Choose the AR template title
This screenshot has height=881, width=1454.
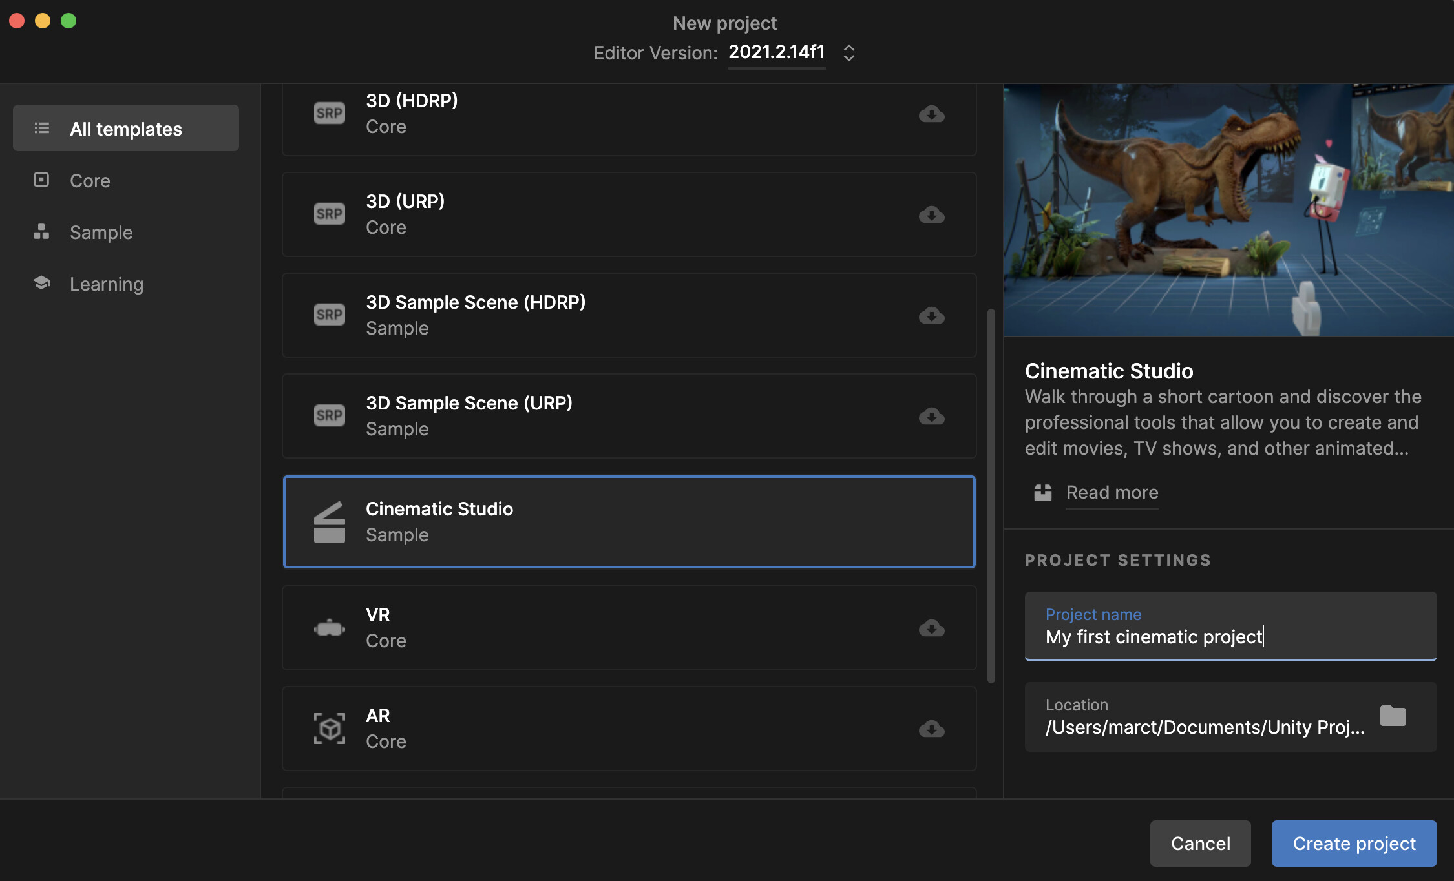tap(378, 716)
